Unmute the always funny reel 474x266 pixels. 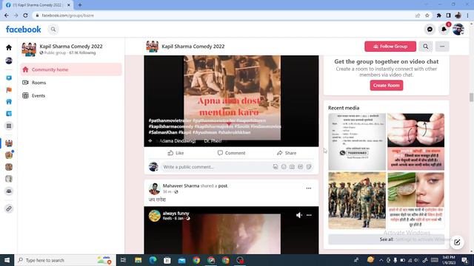click(x=299, y=215)
